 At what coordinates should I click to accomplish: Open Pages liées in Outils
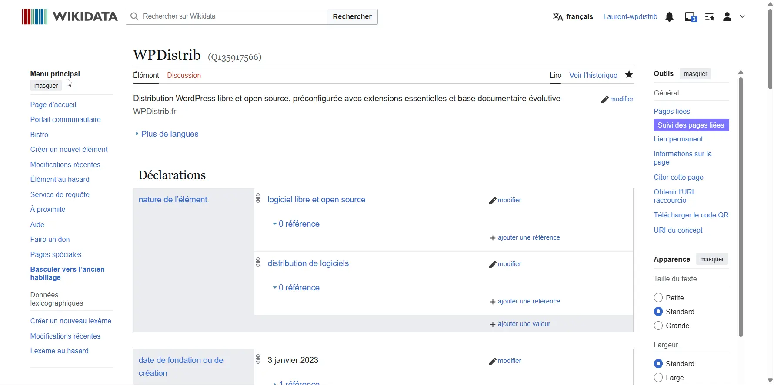(x=672, y=111)
